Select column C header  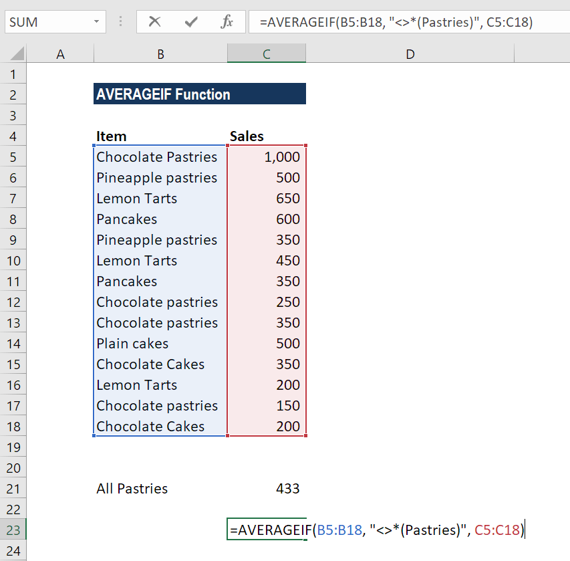(267, 54)
